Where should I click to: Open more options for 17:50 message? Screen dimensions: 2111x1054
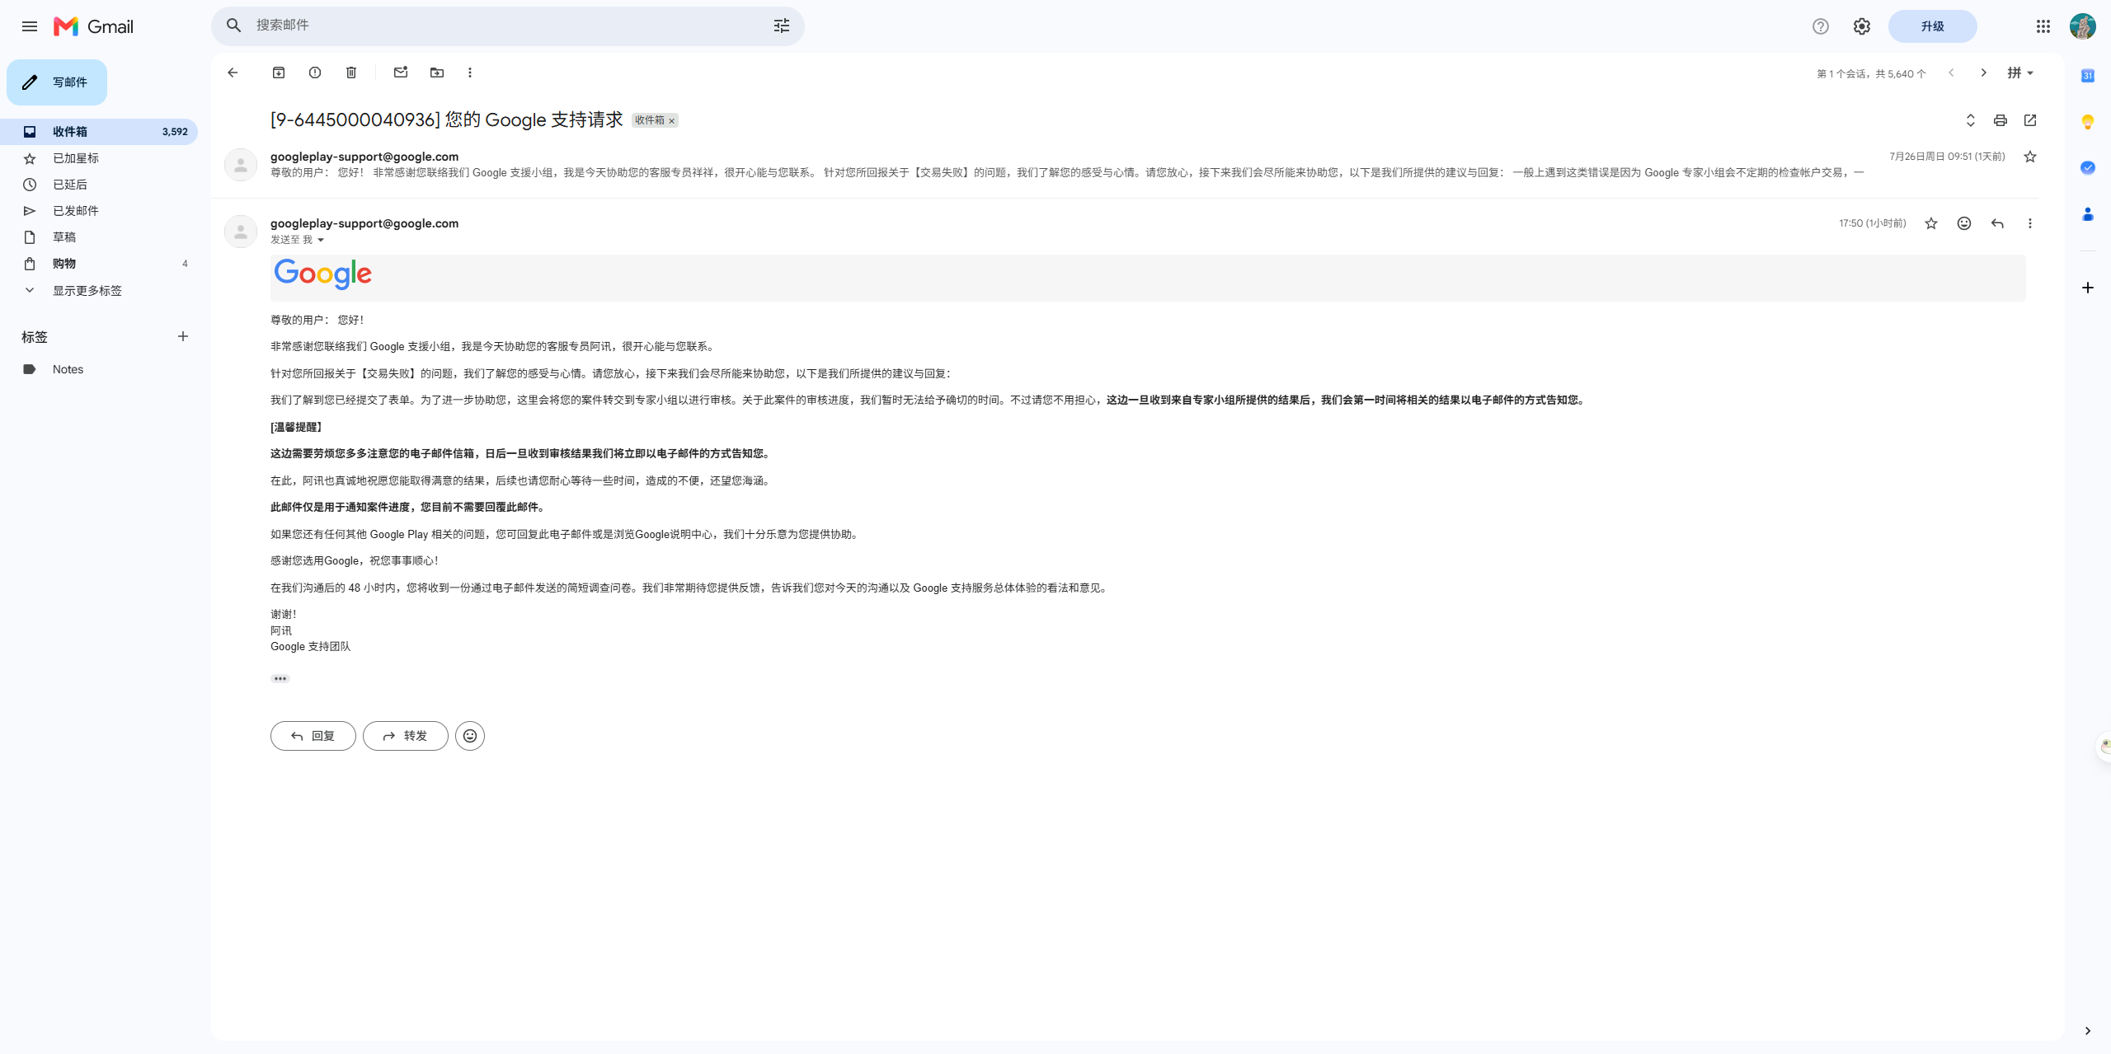click(x=2030, y=223)
